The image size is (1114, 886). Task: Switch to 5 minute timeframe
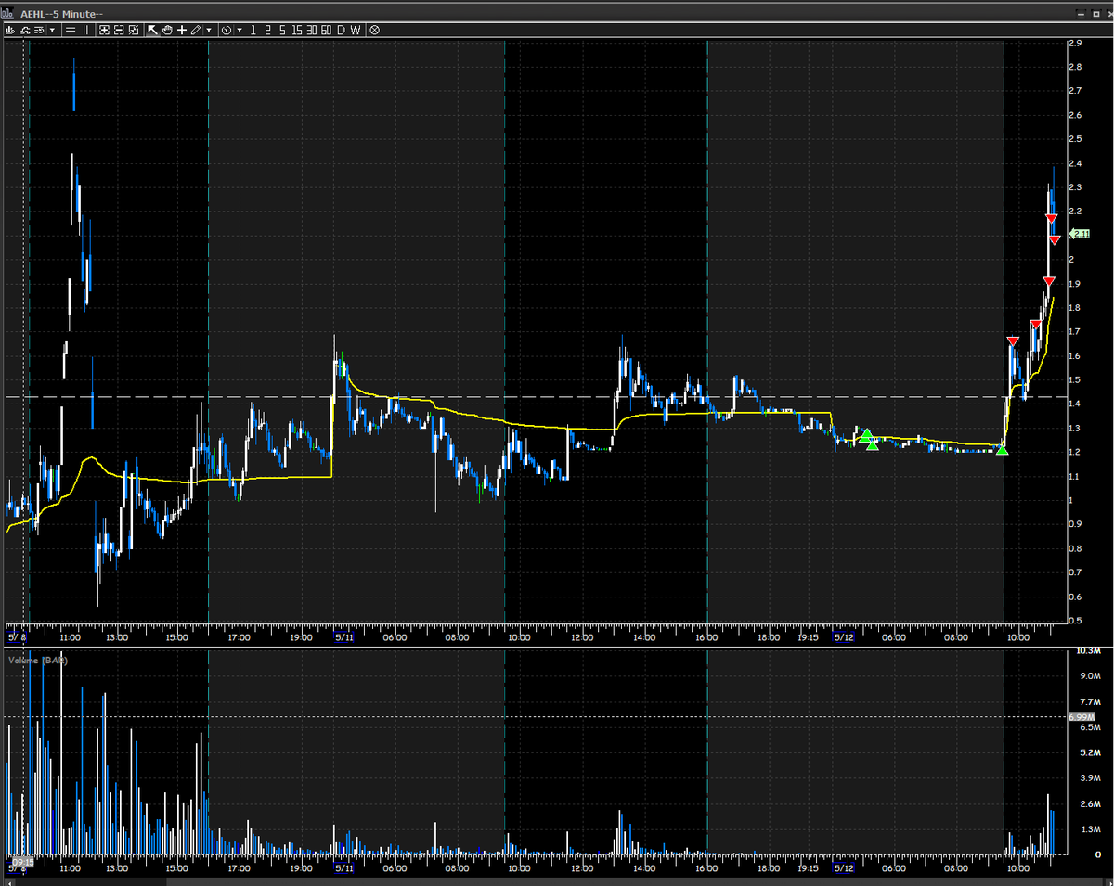[282, 30]
